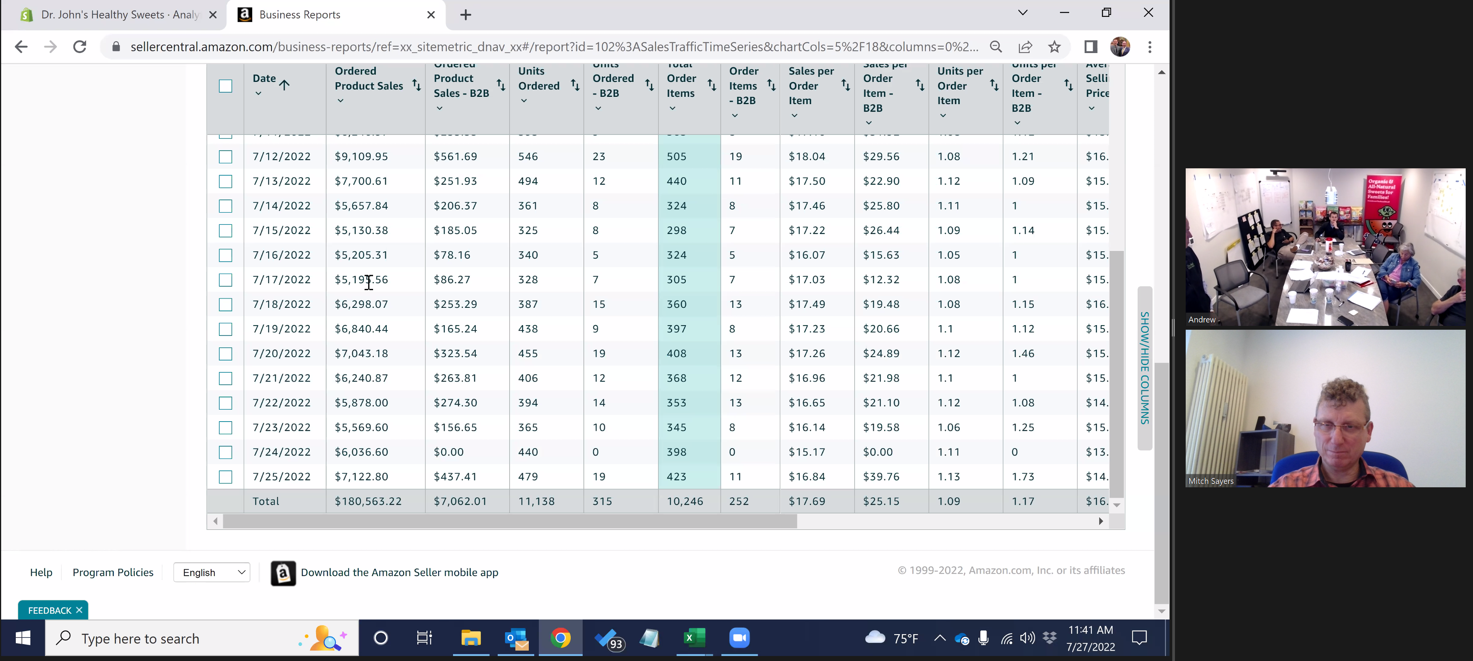Click the share page icon
The width and height of the screenshot is (1473, 661).
1025,47
